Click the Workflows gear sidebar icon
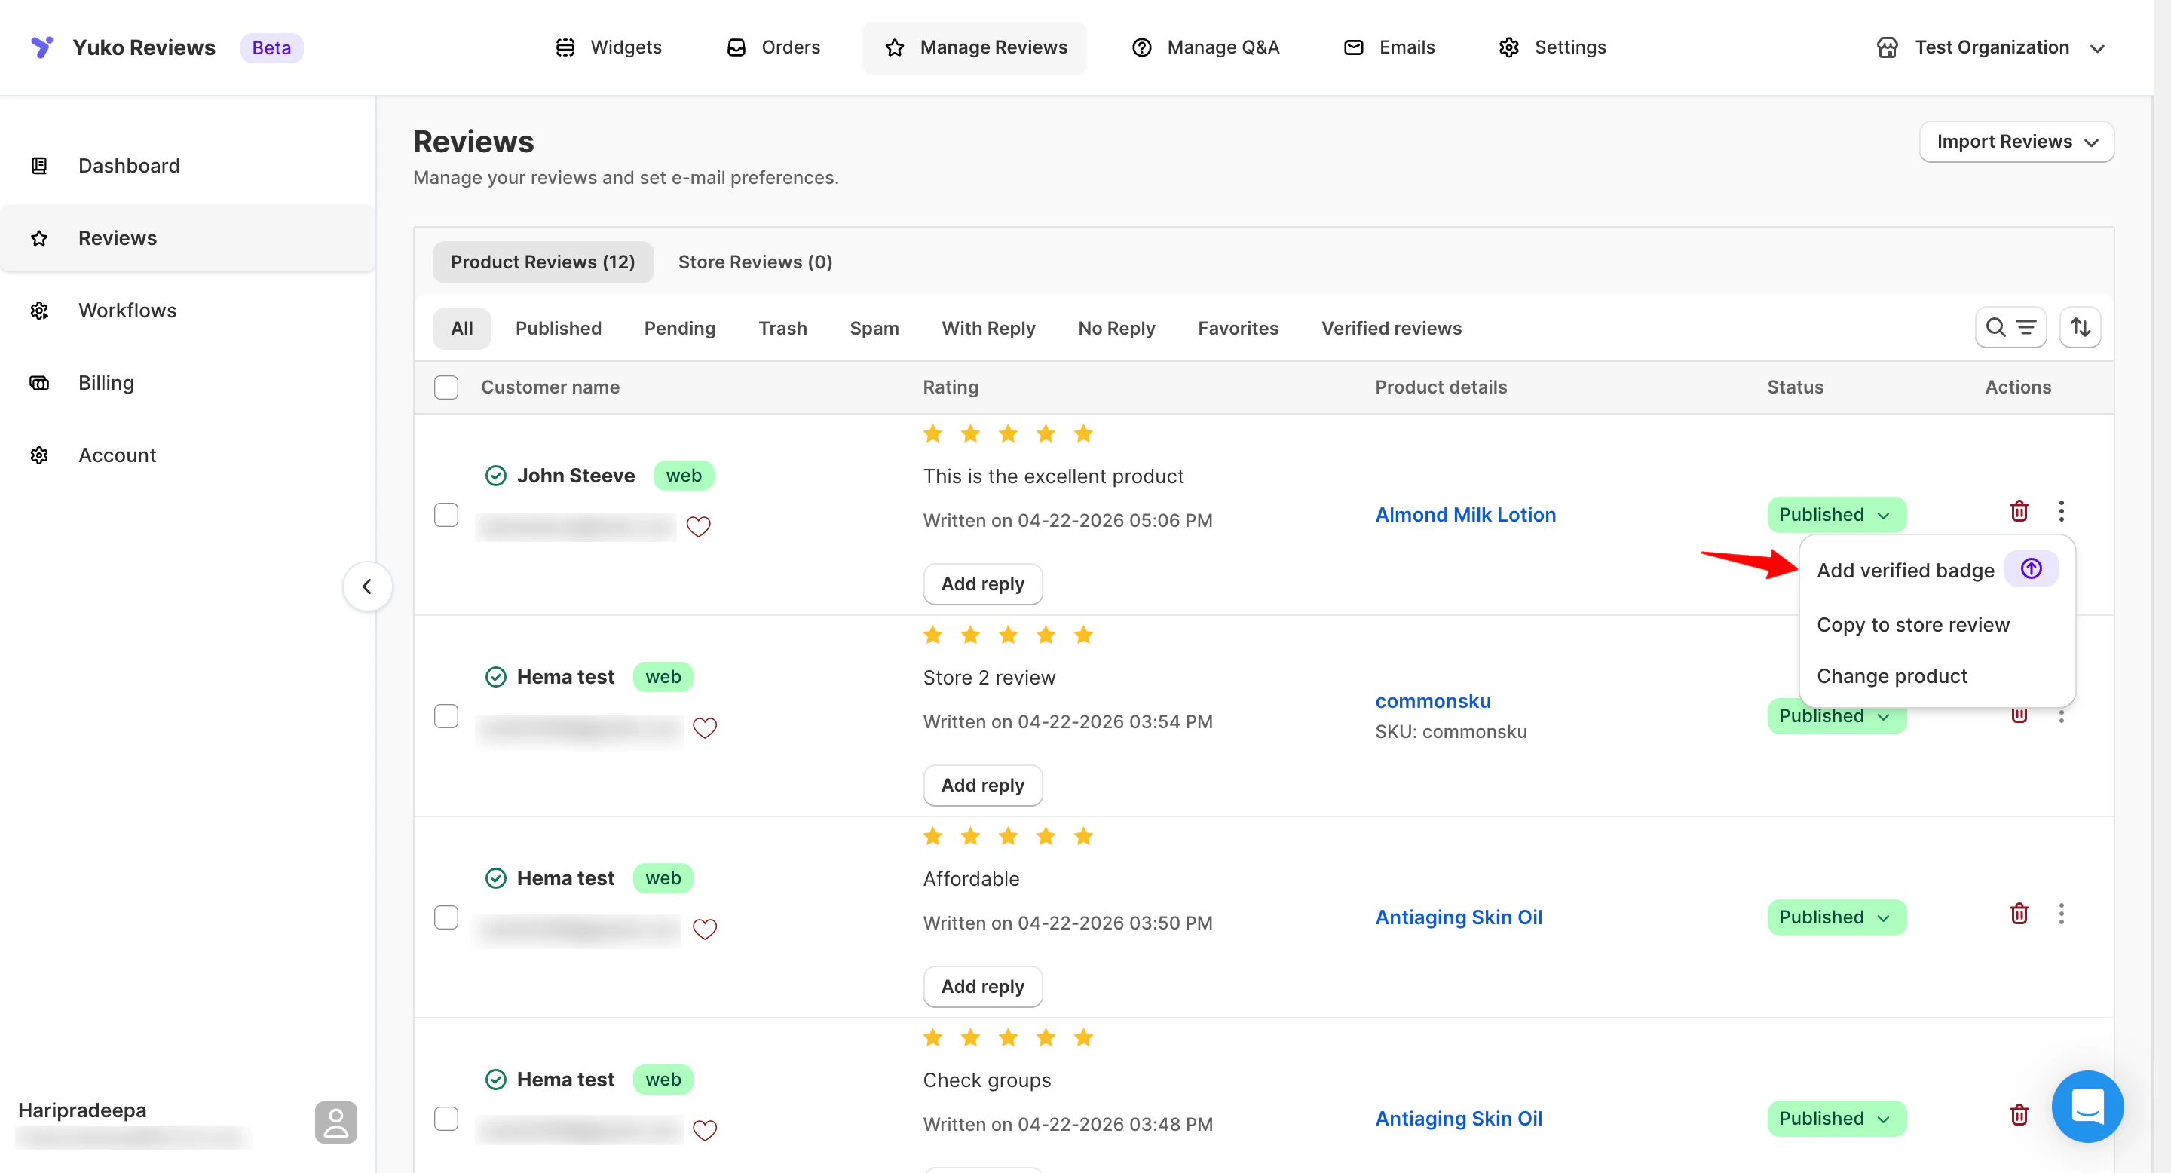The width and height of the screenshot is (2171, 1173). click(40, 311)
